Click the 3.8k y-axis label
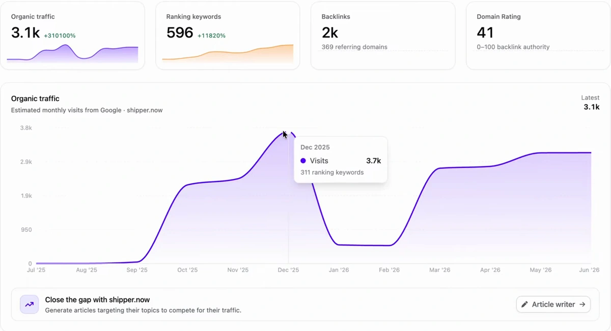The image size is (611, 331). pos(26,128)
